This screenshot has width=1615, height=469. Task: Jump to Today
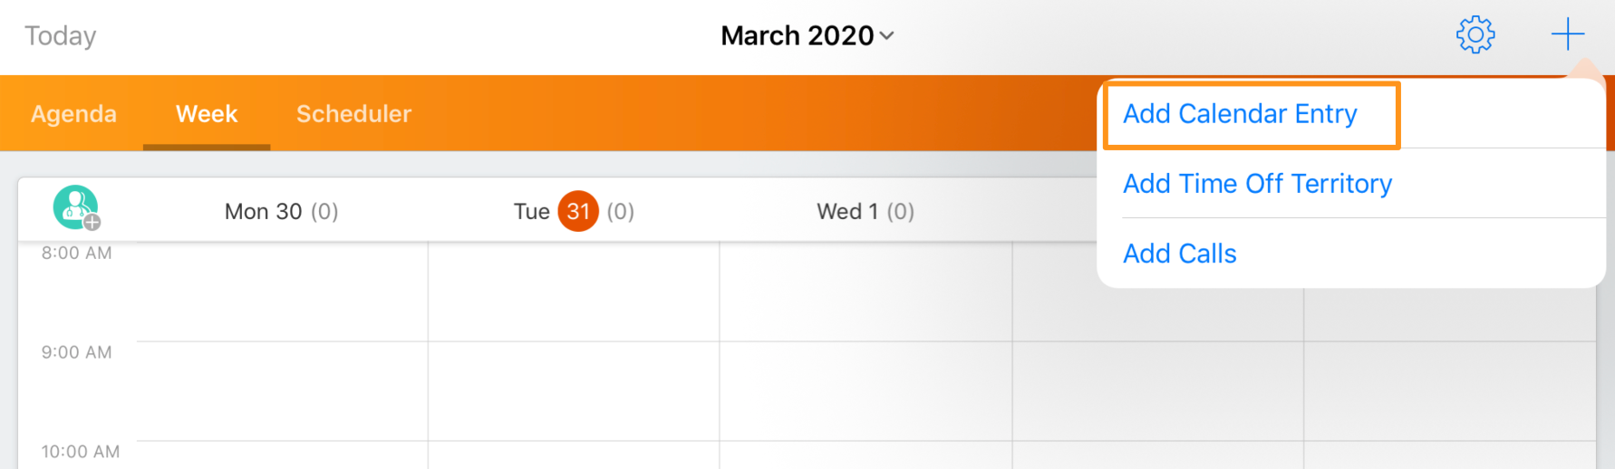click(x=60, y=35)
